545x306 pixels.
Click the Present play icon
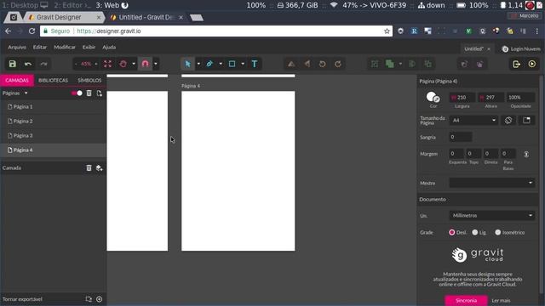(532, 64)
